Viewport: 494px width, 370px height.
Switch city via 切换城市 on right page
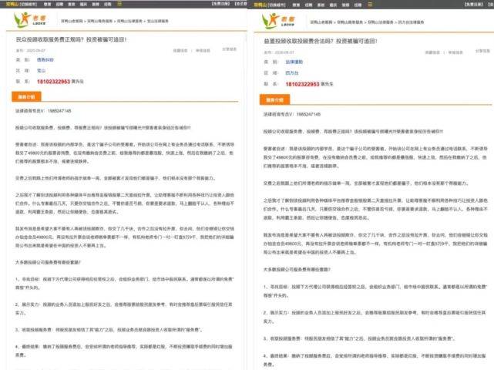click(274, 4)
